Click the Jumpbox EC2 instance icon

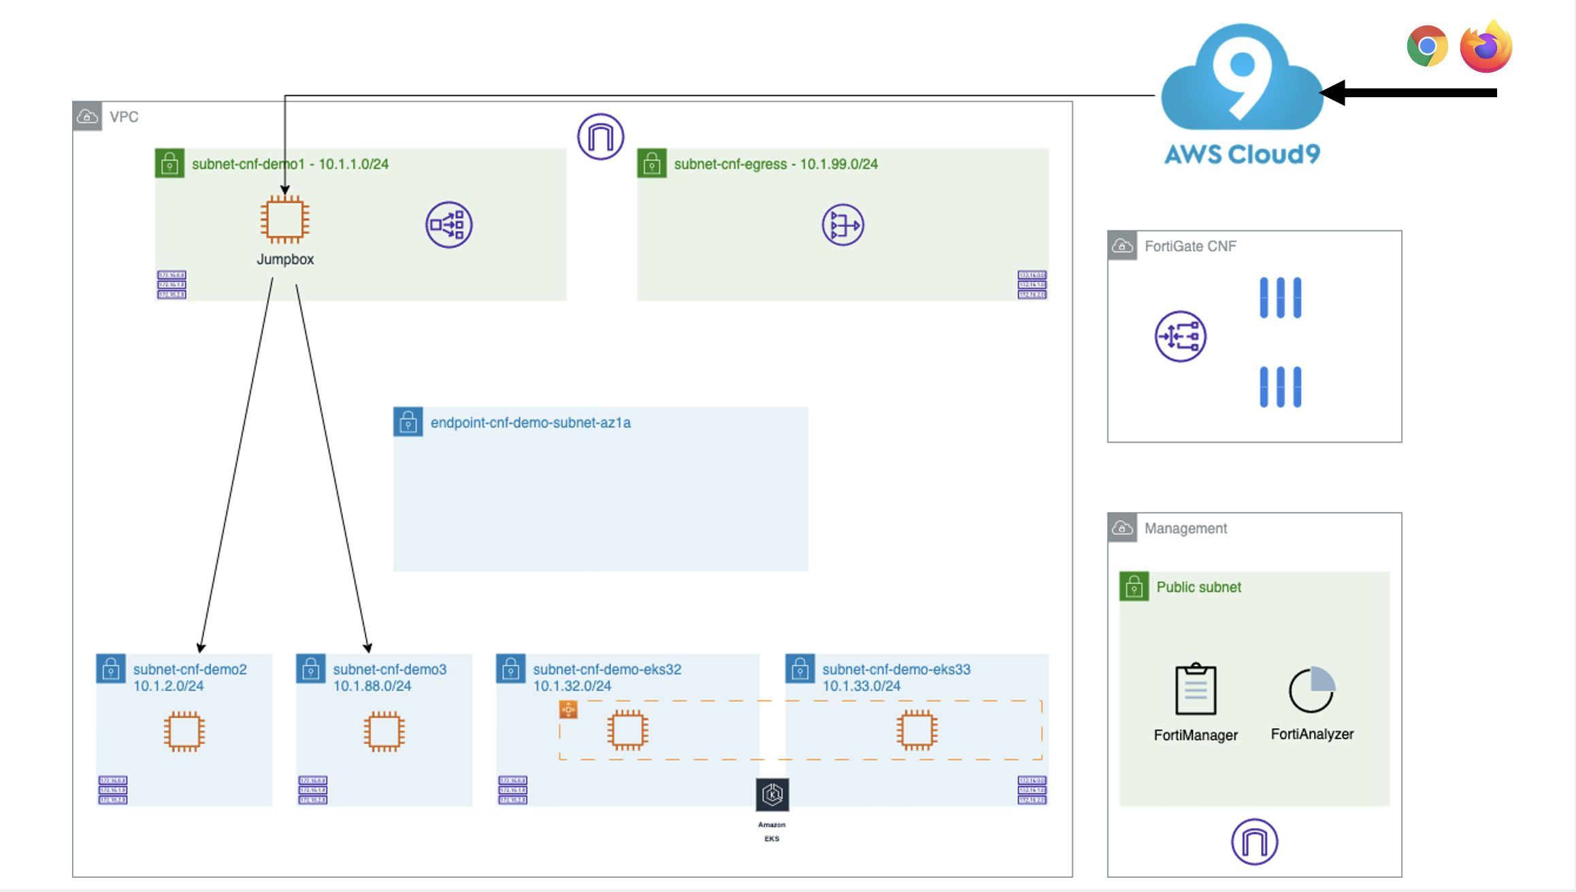[x=284, y=220]
